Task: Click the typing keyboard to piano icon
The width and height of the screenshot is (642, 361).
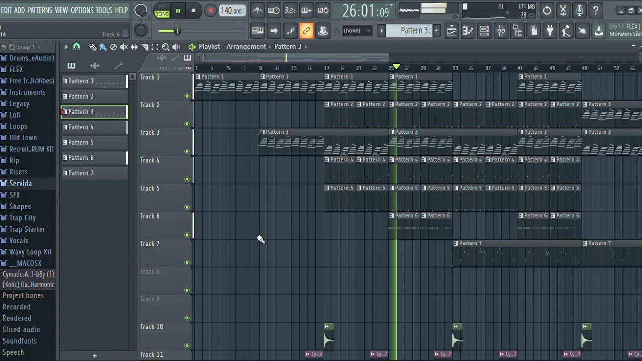Action: pyautogui.click(x=257, y=31)
